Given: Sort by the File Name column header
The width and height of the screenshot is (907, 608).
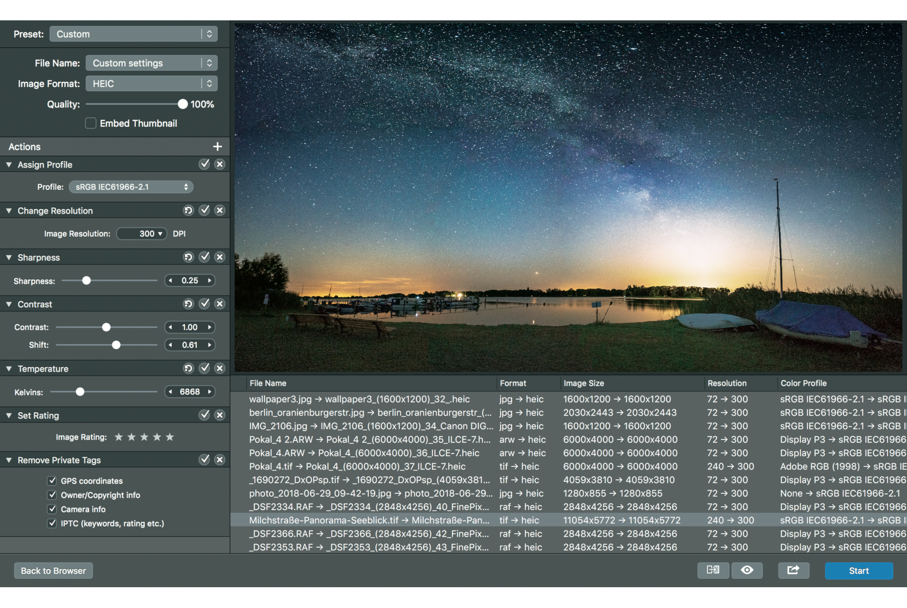Looking at the screenshot, I should (x=268, y=383).
